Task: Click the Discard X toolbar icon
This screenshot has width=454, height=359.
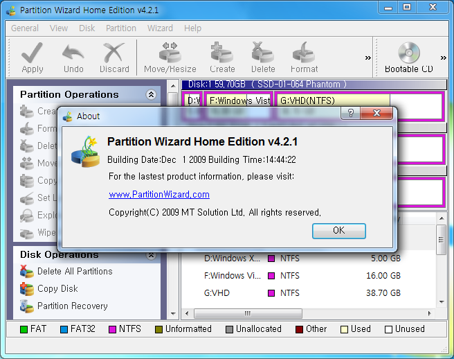Action: (114, 53)
